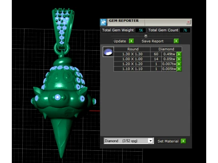
Task: Select the 1.10 X 1.10 size cell
Action: (x=132, y=69)
